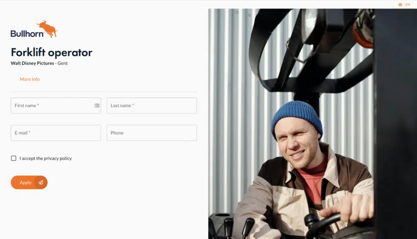Click the contact card autofill icon in First name
This screenshot has width=417, height=239.
(97, 106)
